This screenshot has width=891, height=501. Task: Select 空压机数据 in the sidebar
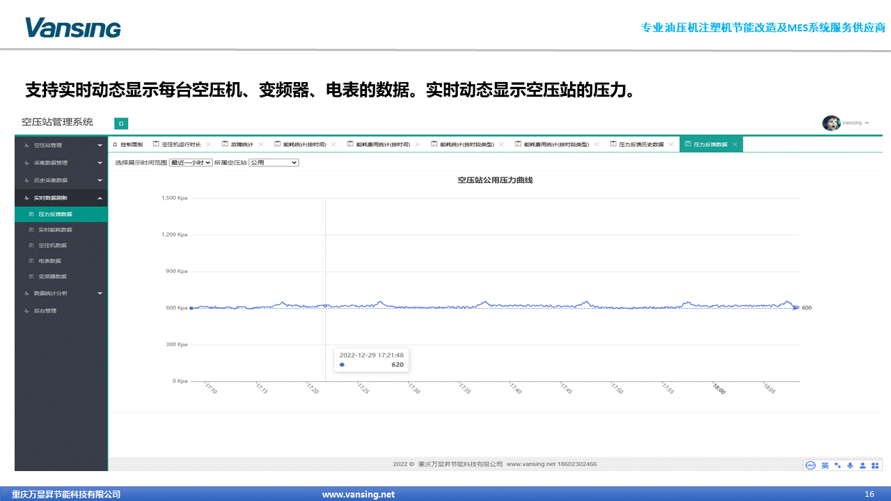coord(53,246)
